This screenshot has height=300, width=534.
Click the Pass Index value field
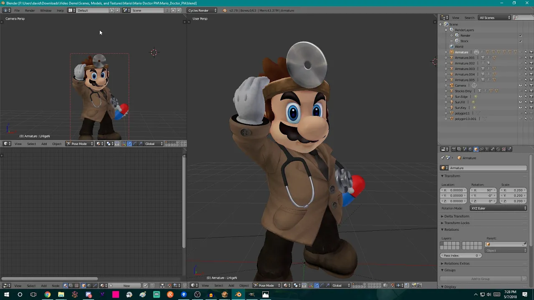[x=461, y=255]
